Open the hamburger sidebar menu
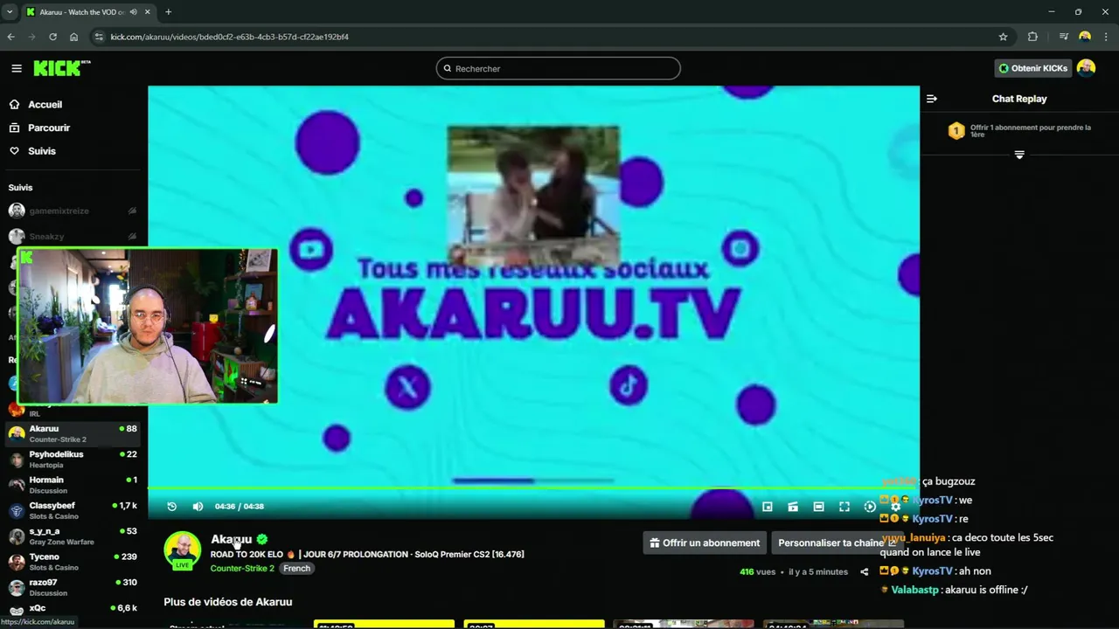1119x629 pixels. pos(17,68)
